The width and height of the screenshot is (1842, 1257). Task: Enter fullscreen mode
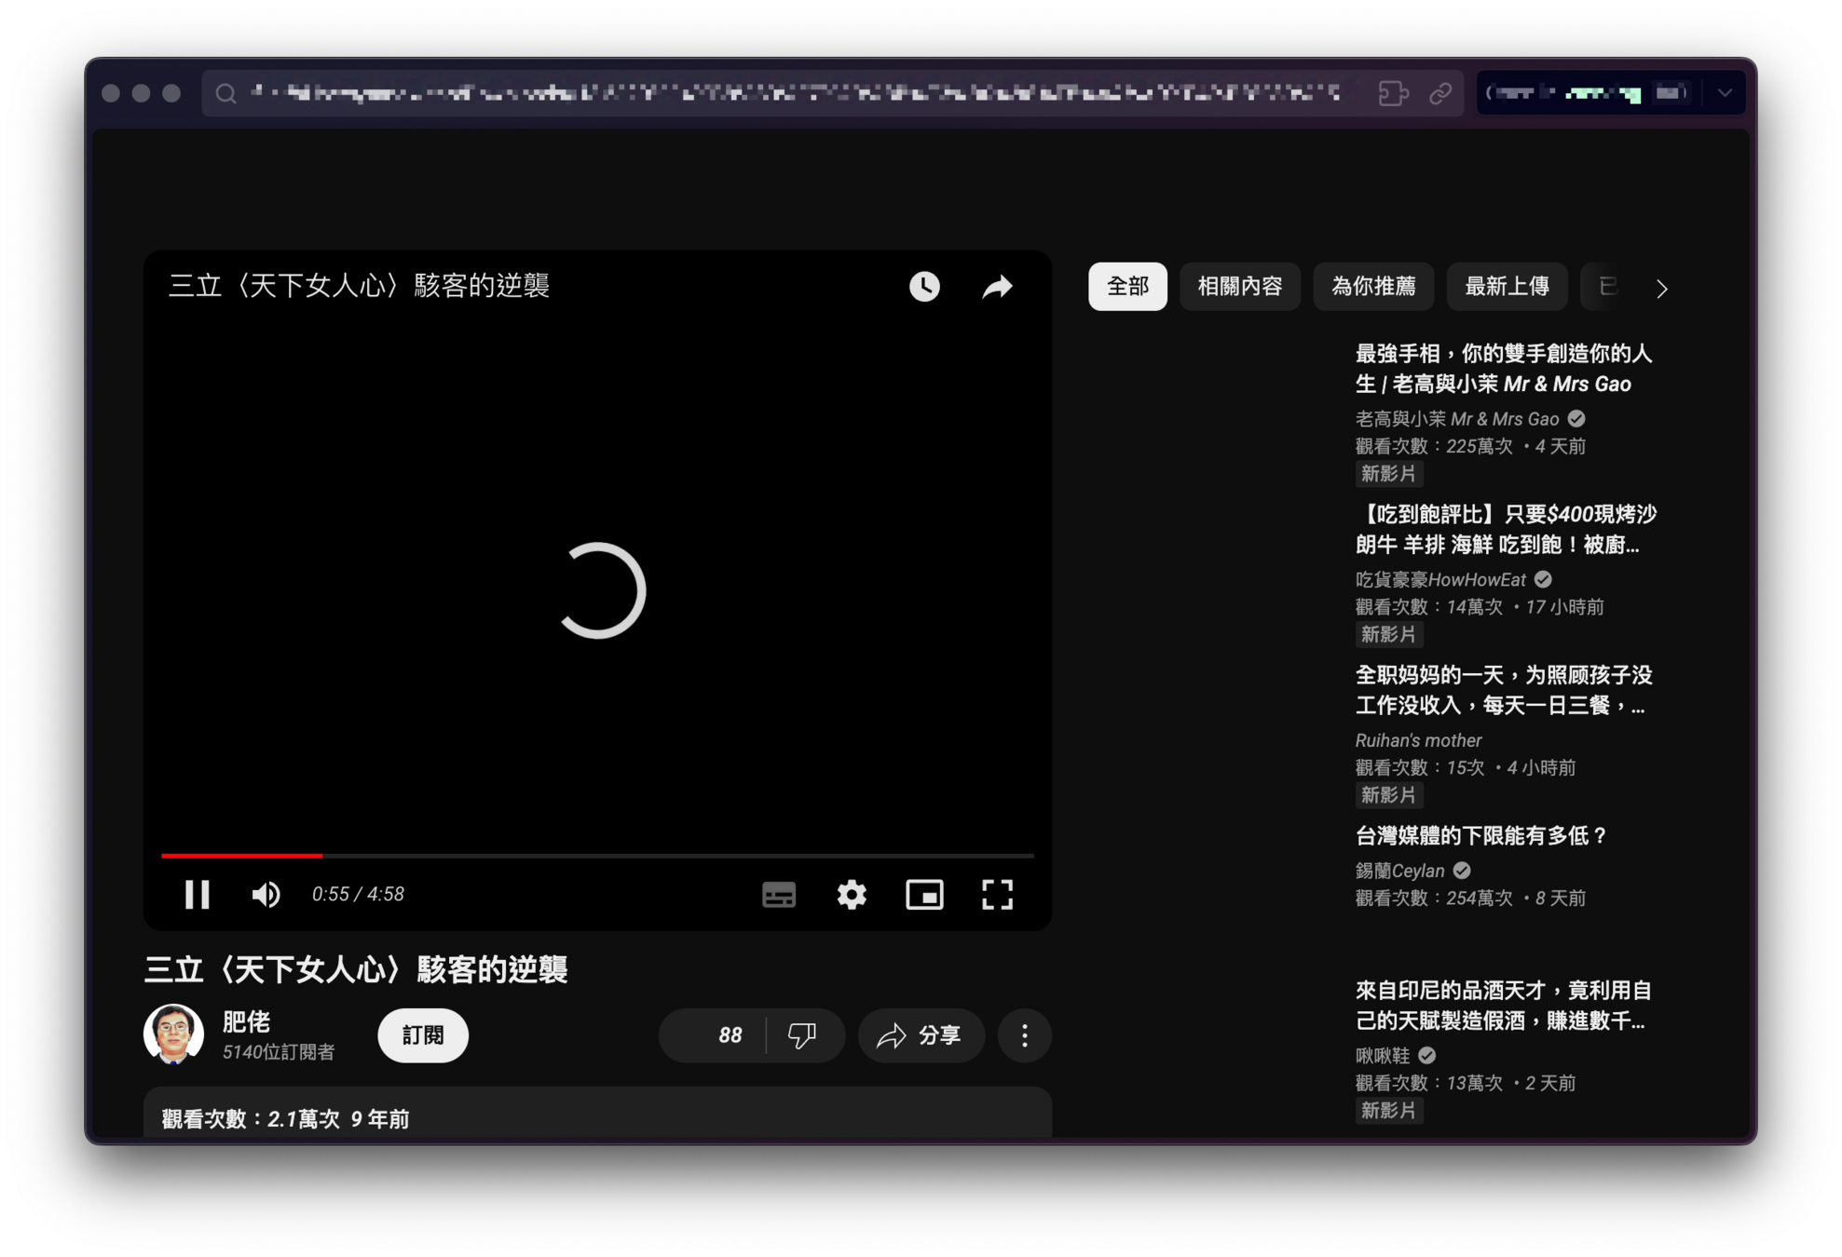[997, 894]
